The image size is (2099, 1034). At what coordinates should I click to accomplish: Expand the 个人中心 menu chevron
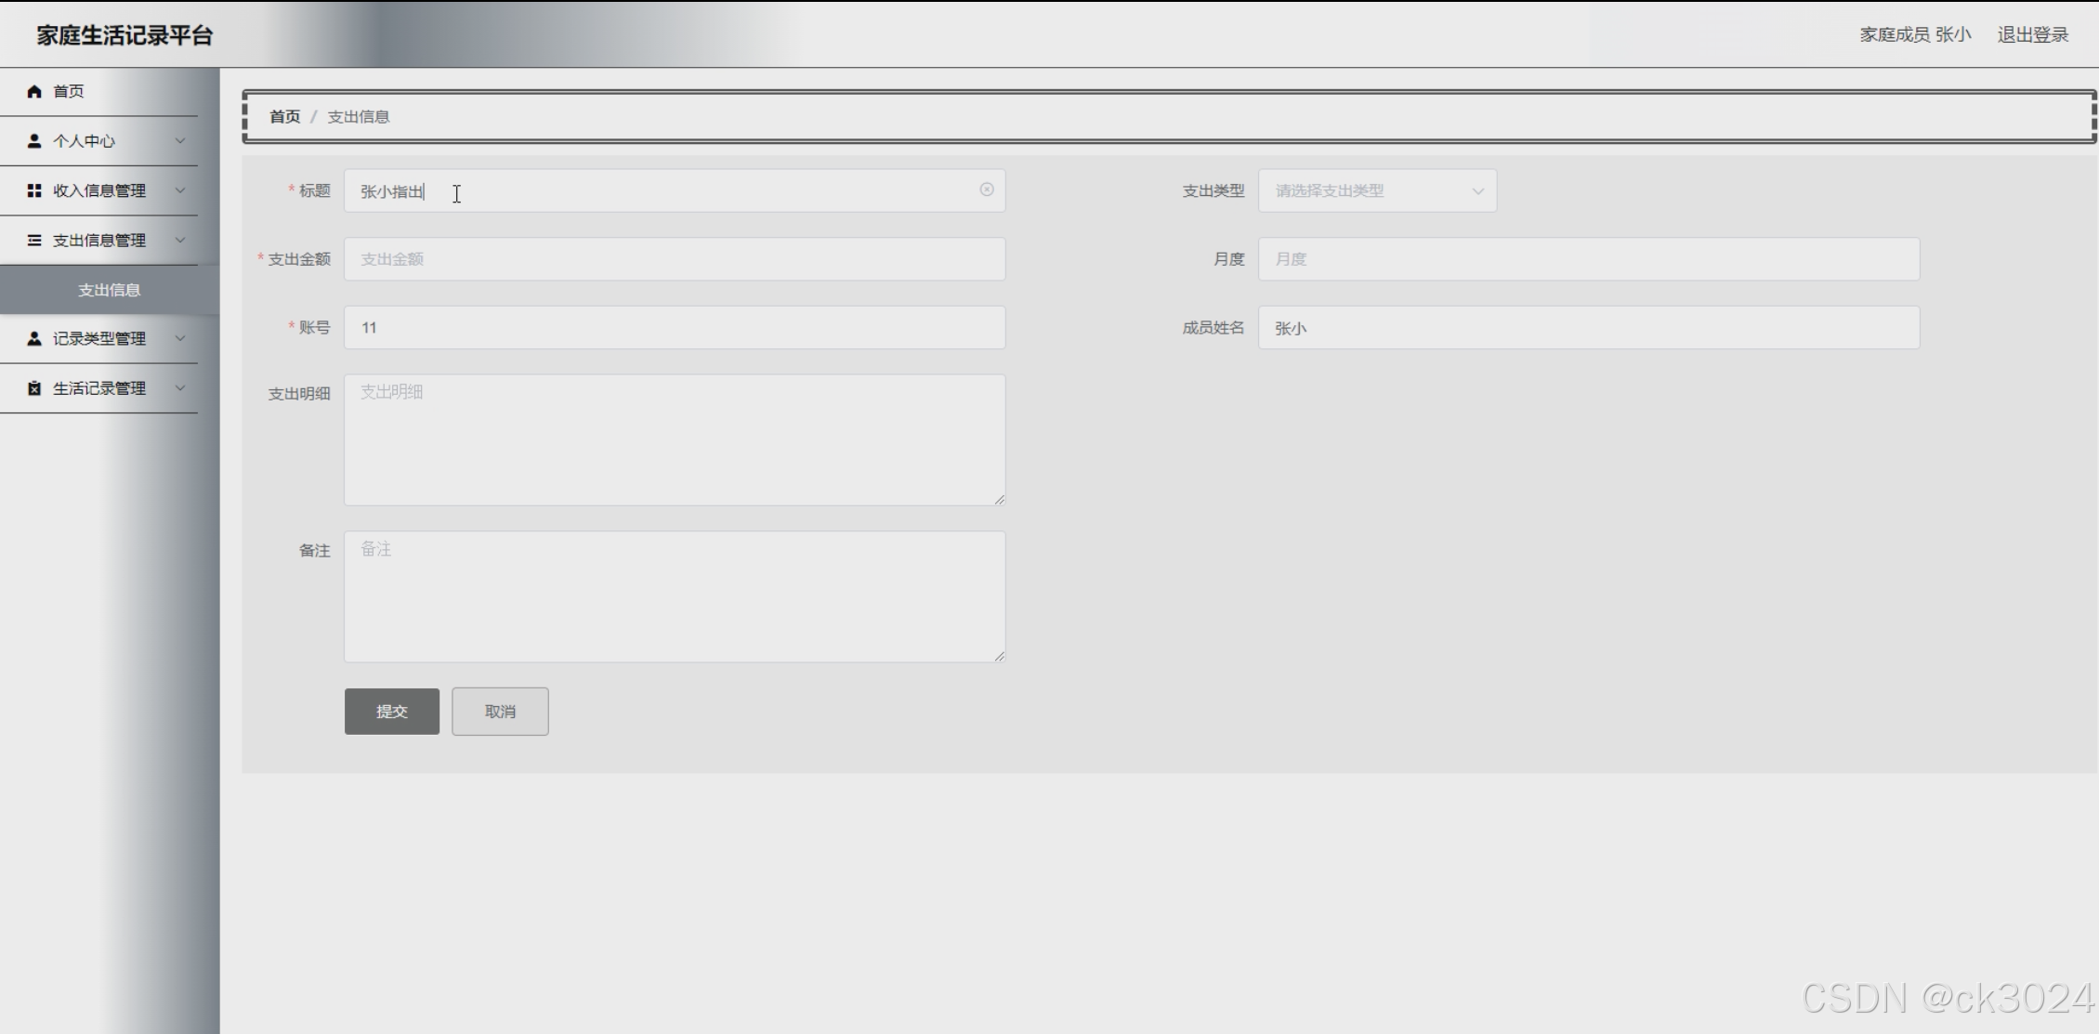(x=180, y=141)
